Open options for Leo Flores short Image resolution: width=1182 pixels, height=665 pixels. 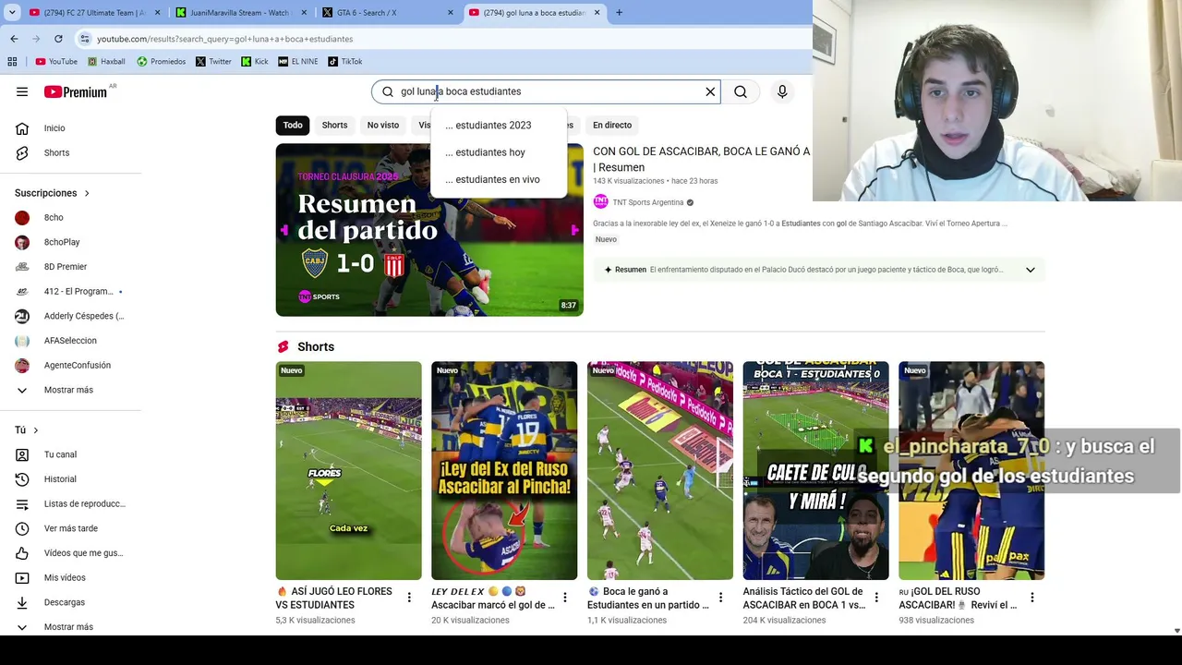[409, 598]
